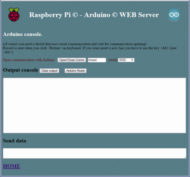Click the 'Arduino console.' heading

click(x=23, y=34)
